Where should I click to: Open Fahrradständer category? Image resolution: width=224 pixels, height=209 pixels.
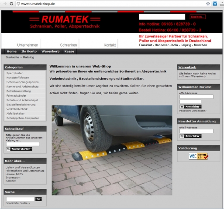point(16,96)
